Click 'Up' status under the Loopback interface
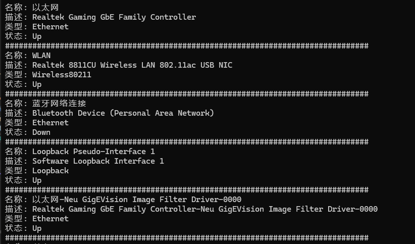Image resolution: width=415 pixels, height=244 pixels. (37, 180)
